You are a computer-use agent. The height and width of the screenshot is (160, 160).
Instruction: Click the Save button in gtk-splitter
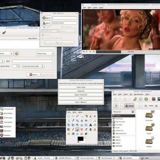46,23
